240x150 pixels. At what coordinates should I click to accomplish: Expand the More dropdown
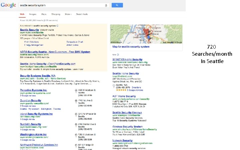pos(68,14)
